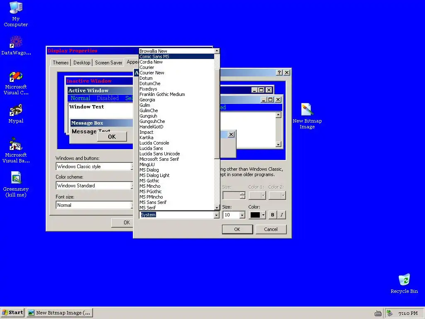Open the My Computer desktop icon
This screenshot has width=425, height=319.
(x=16, y=14)
